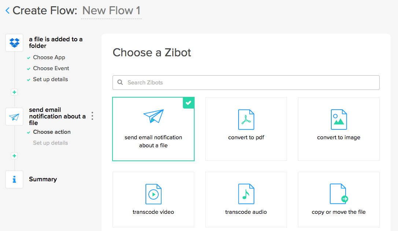Click the Summary info icon

pyautogui.click(x=14, y=179)
